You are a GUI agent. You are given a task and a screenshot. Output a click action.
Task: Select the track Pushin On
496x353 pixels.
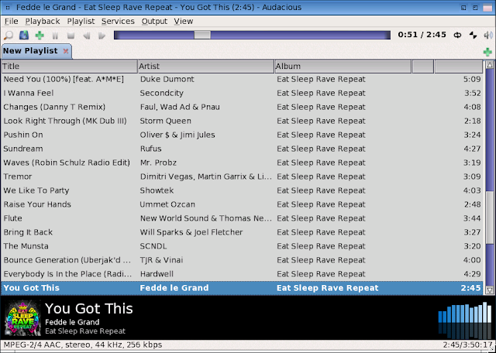[x=242, y=135]
